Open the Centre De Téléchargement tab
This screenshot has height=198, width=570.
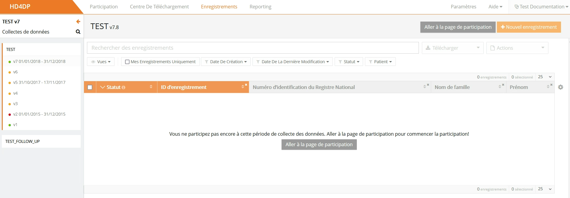coord(159,7)
